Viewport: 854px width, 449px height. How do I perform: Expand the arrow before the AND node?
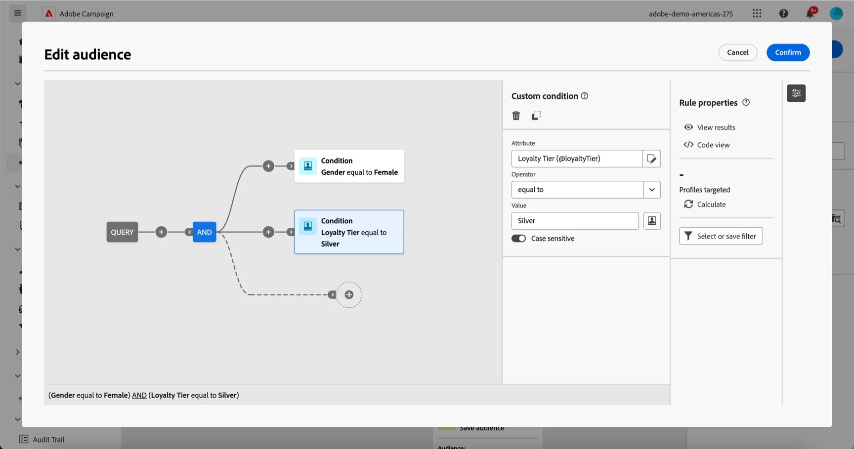point(189,232)
